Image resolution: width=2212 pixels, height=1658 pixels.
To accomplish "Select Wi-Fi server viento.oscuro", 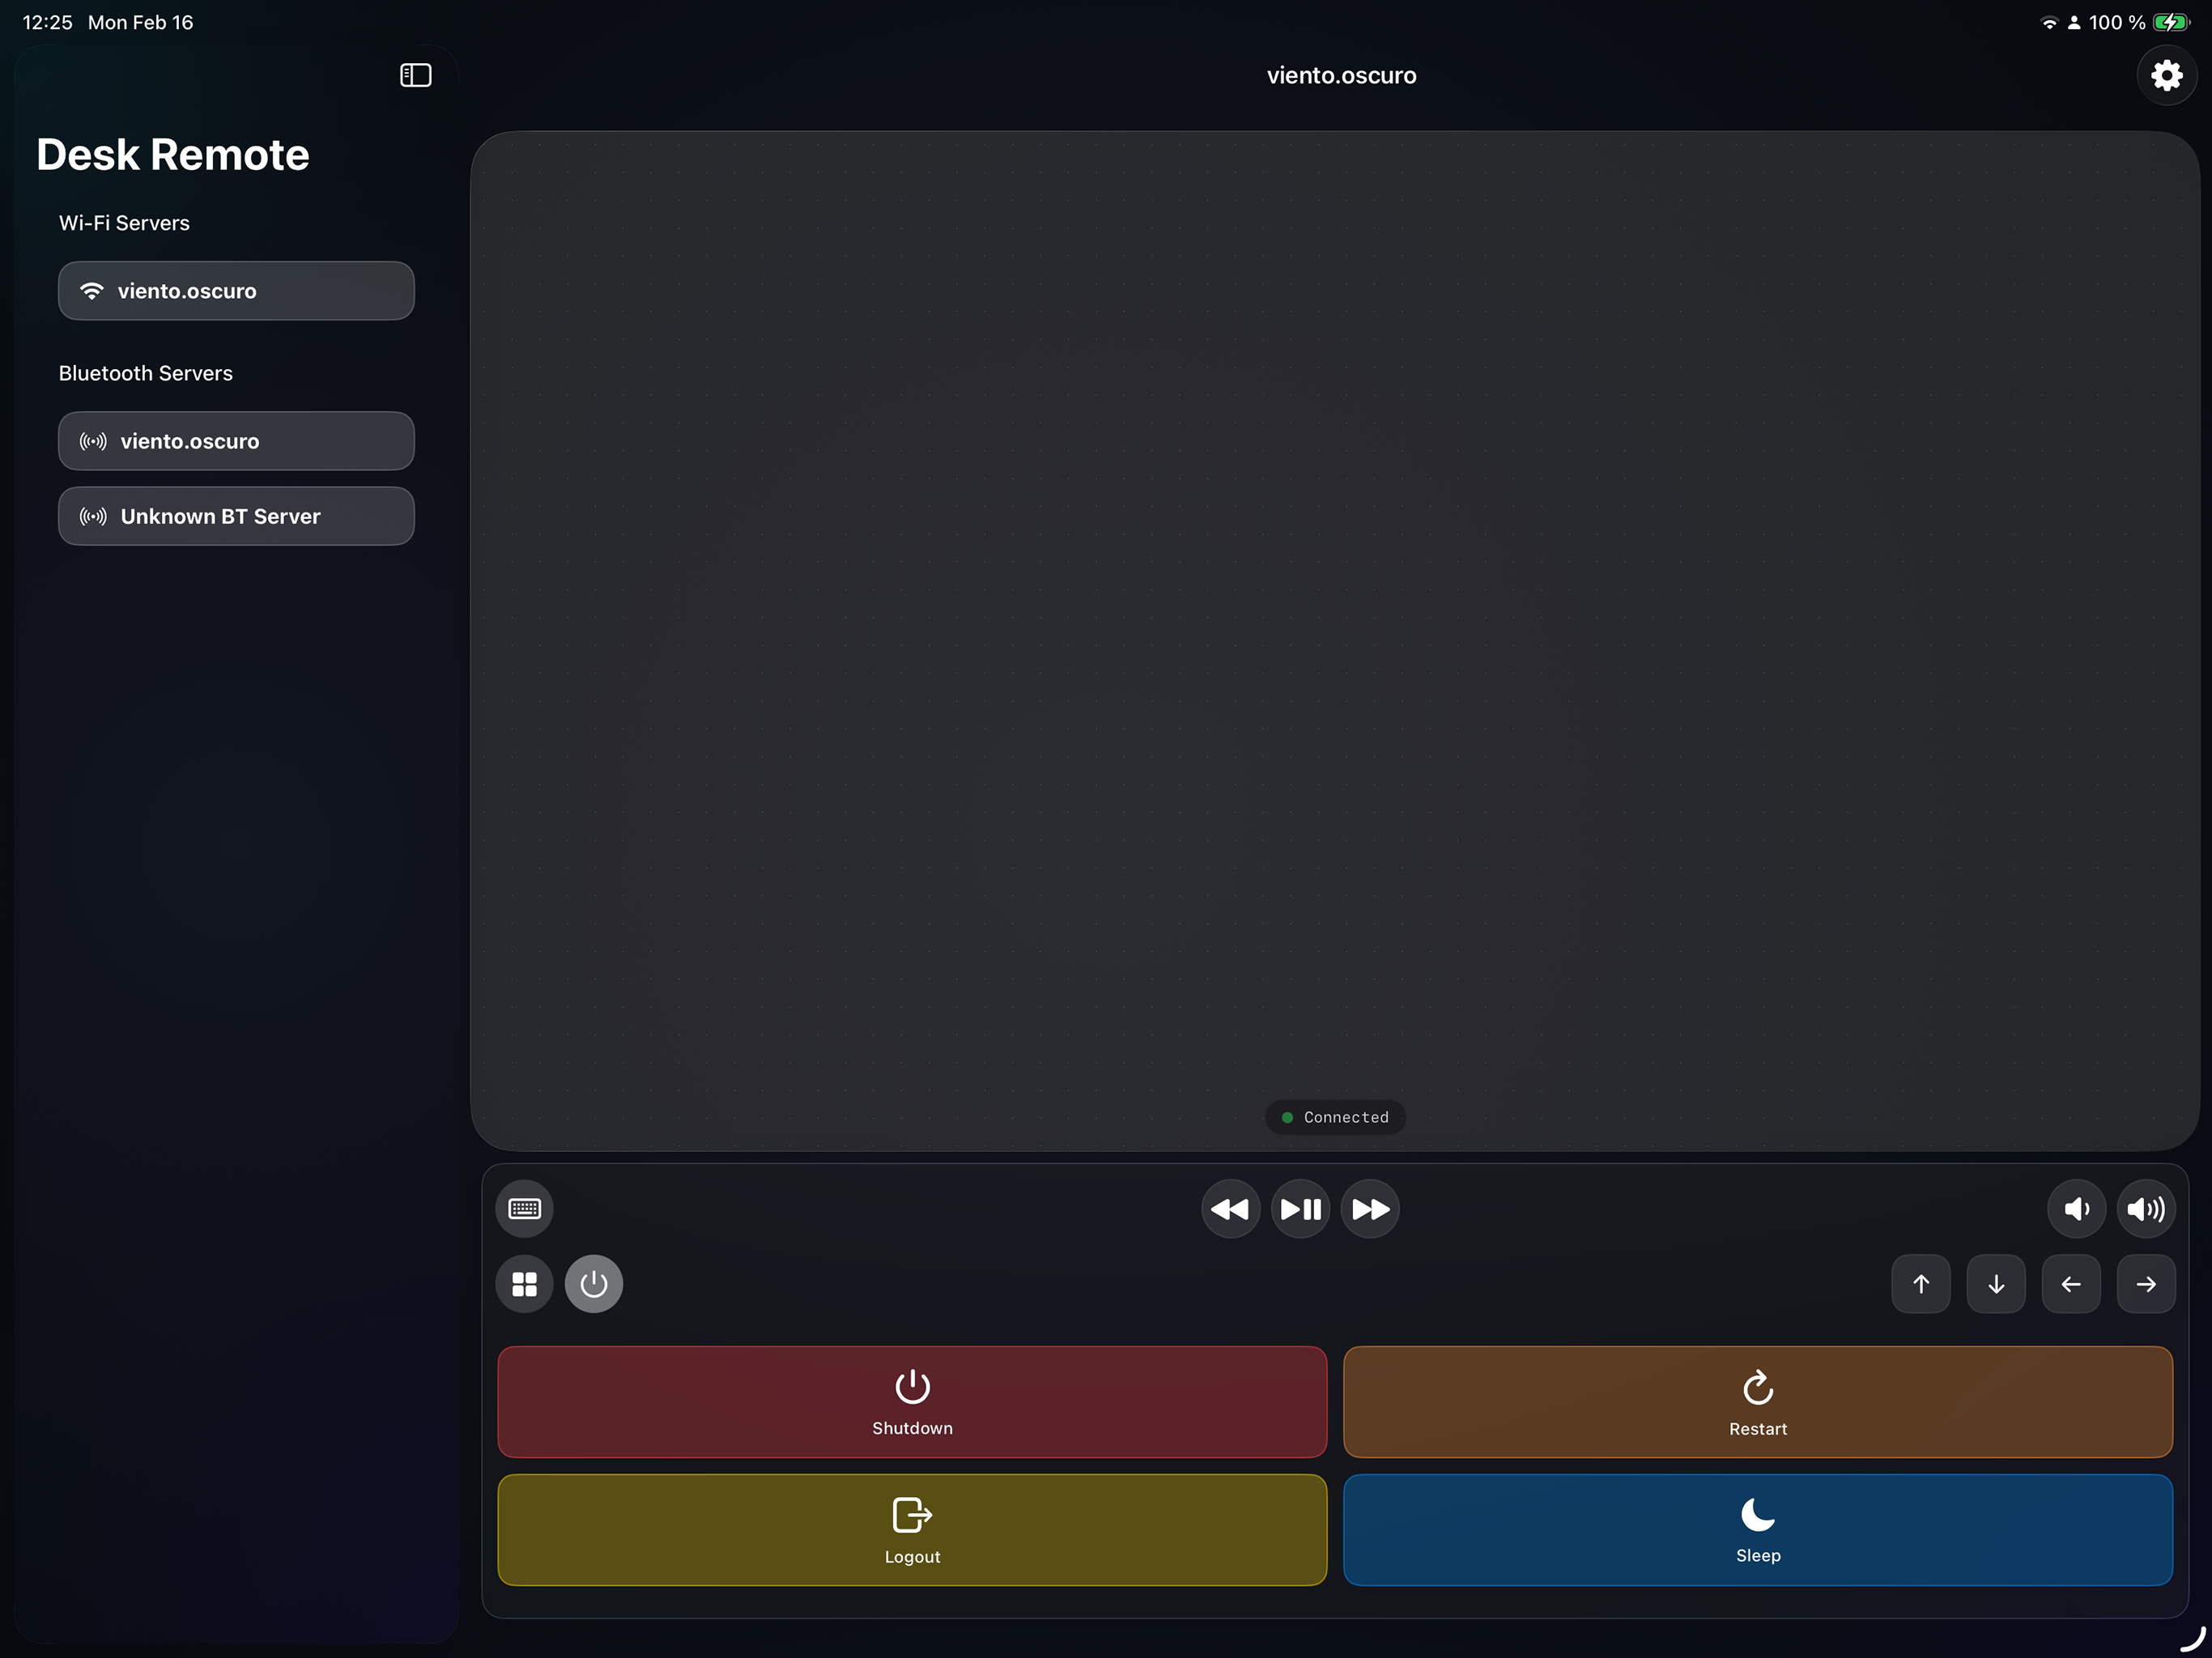I will [x=236, y=291].
